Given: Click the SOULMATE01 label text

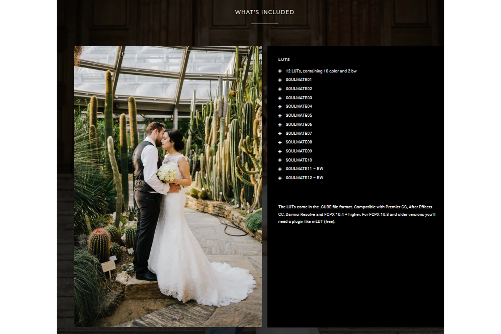Looking at the screenshot, I should (x=299, y=80).
